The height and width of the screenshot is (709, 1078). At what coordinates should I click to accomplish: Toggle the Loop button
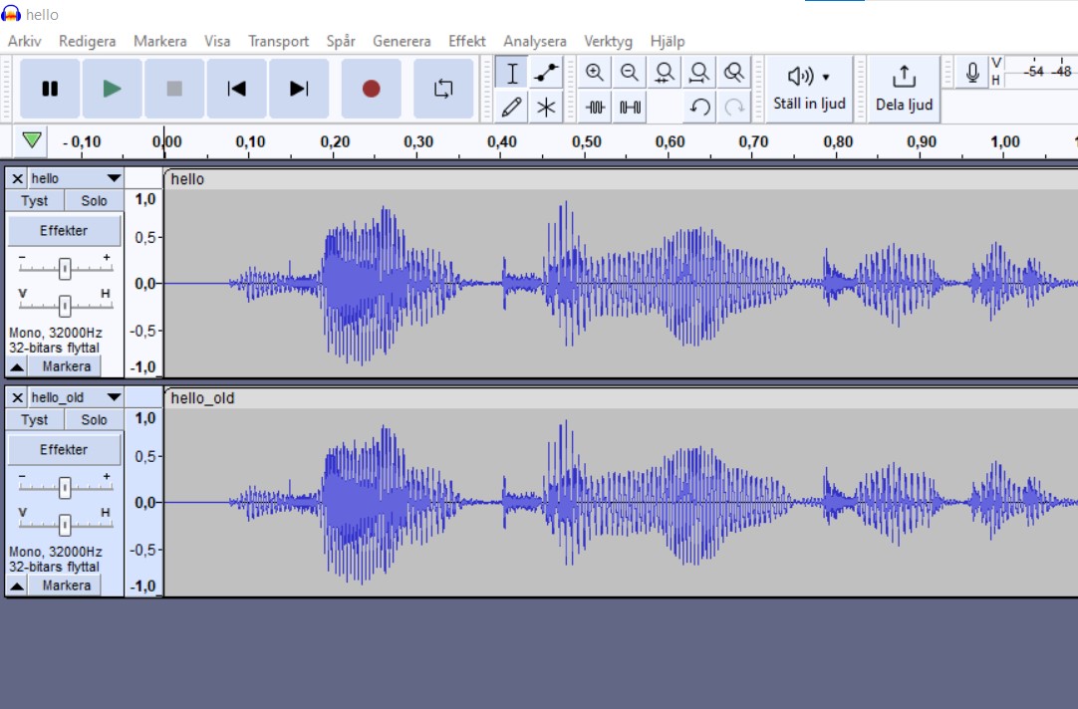pyautogui.click(x=443, y=89)
